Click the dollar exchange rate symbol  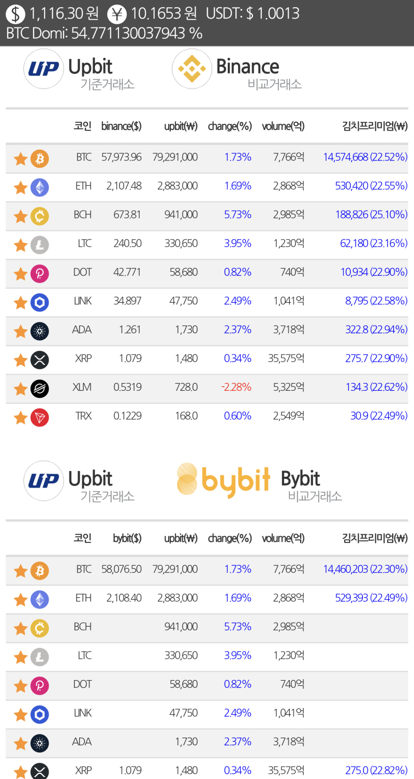pos(16,13)
